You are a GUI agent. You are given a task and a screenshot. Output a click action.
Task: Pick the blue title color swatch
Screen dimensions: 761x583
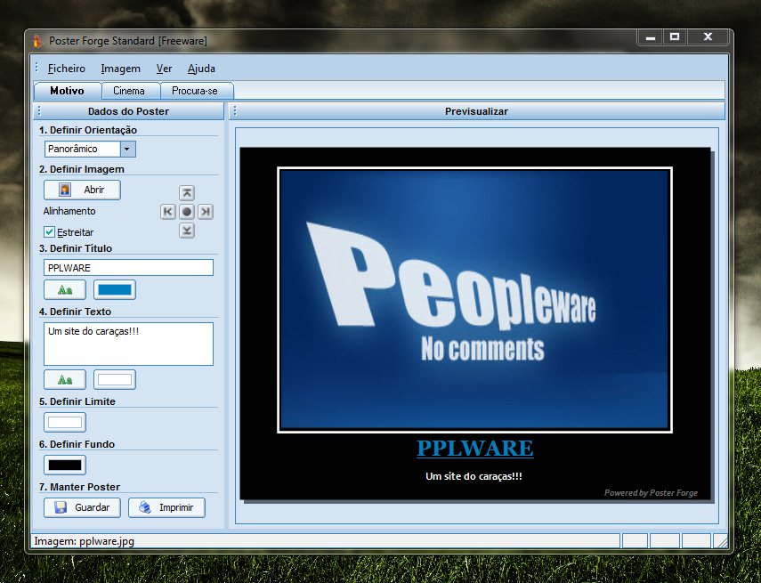tap(115, 290)
